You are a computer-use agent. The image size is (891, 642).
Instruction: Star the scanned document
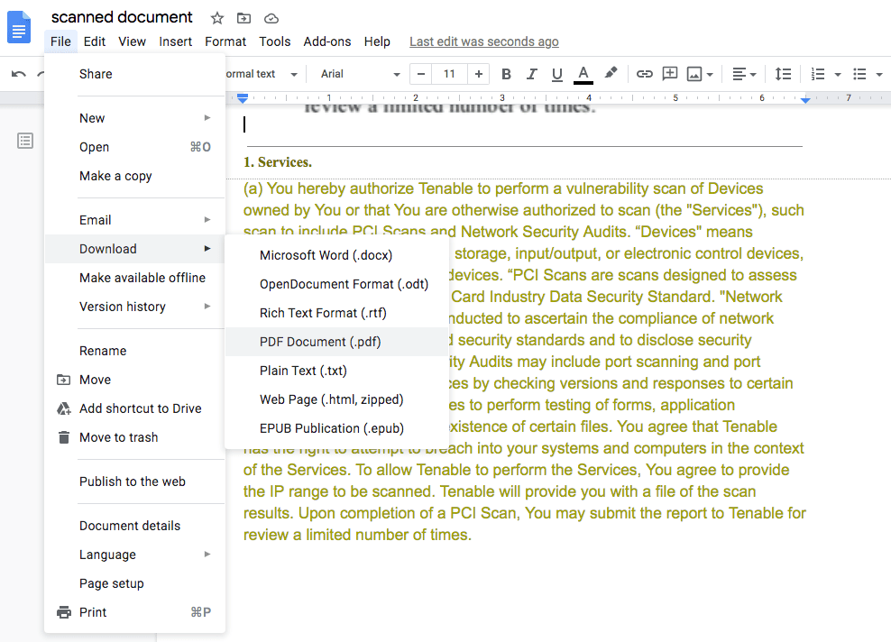click(216, 18)
